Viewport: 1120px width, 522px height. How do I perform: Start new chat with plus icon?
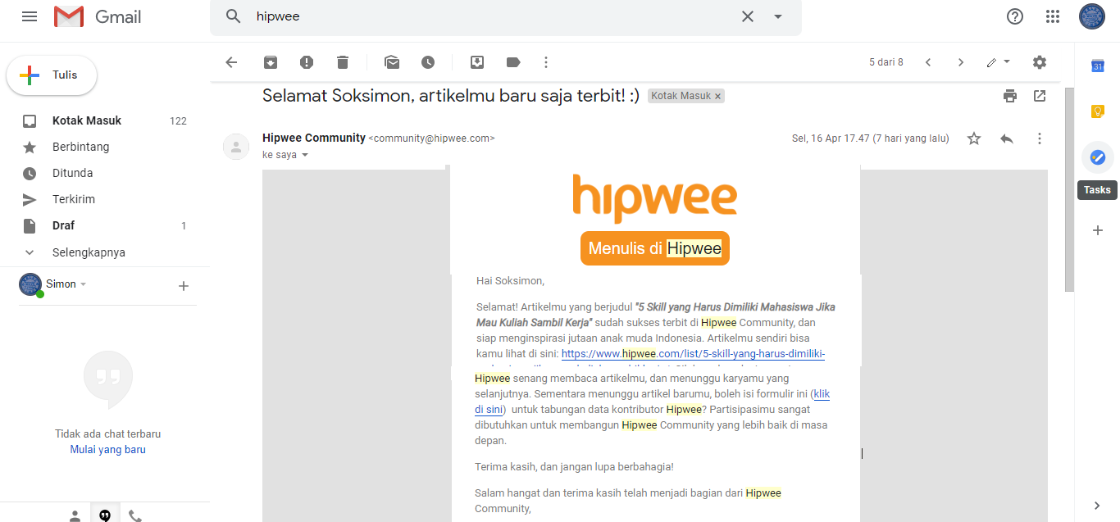[x=184, y=286]
